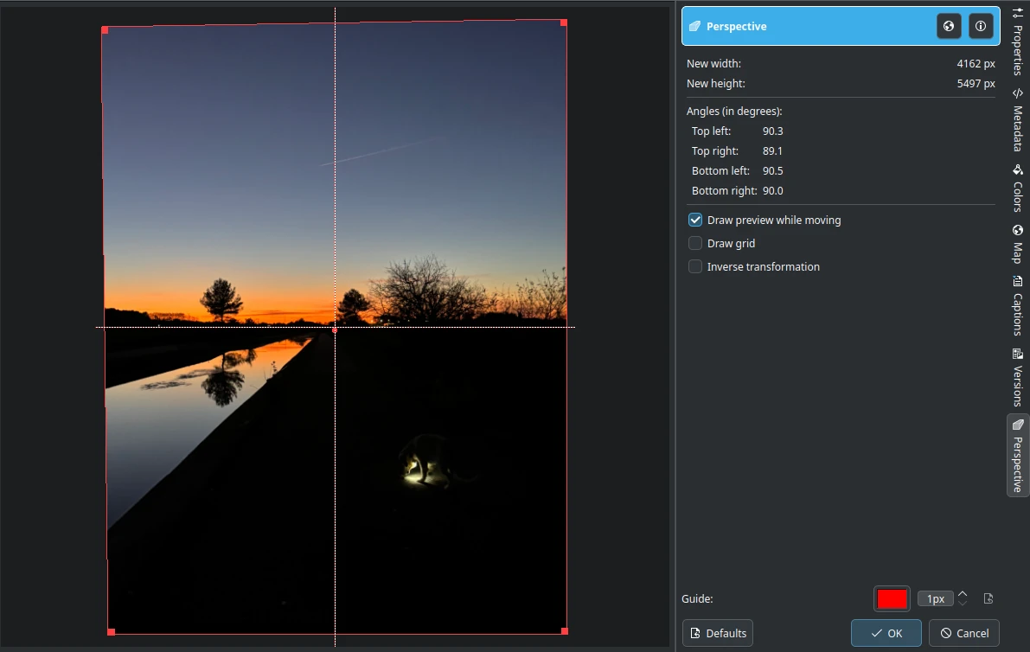Click the globe icon in the Perspective header

point(949,26)
